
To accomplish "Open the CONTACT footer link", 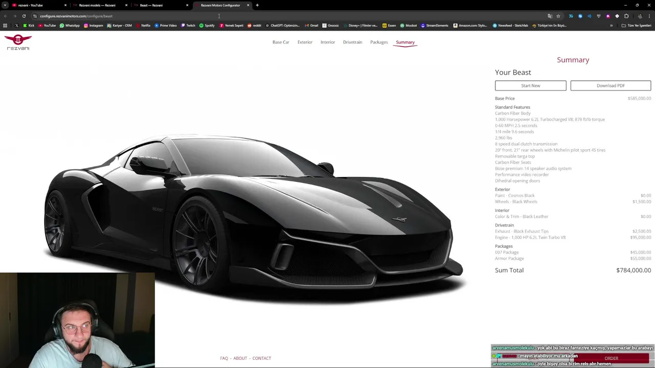I will coord(261,358).
